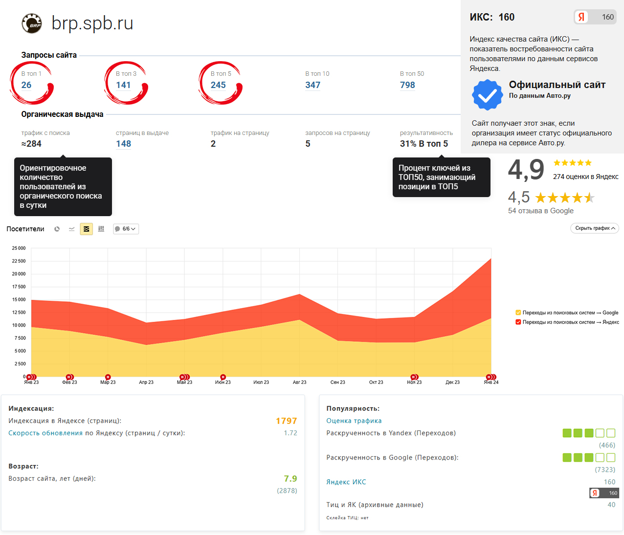Open the В топ 3 value 141
This screenshot has height=535, width=624.
coord(123,85)
